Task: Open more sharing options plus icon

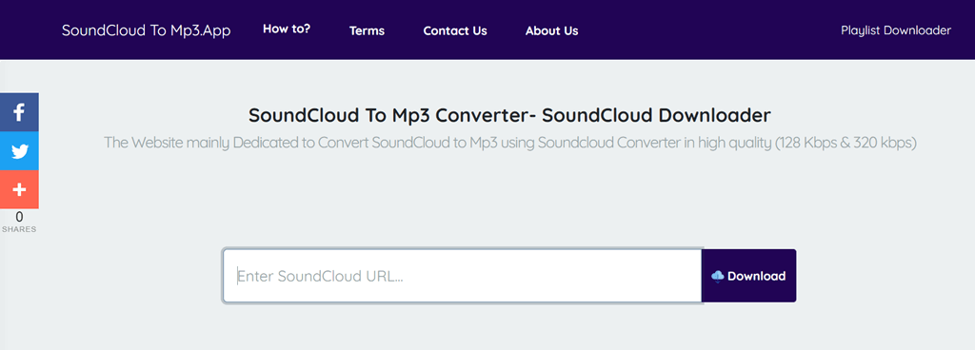Action: point(19,189)
